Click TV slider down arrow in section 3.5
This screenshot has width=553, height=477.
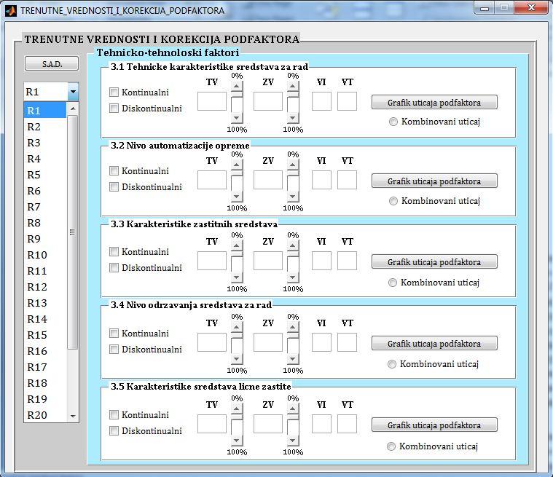[x=237, y=440]
